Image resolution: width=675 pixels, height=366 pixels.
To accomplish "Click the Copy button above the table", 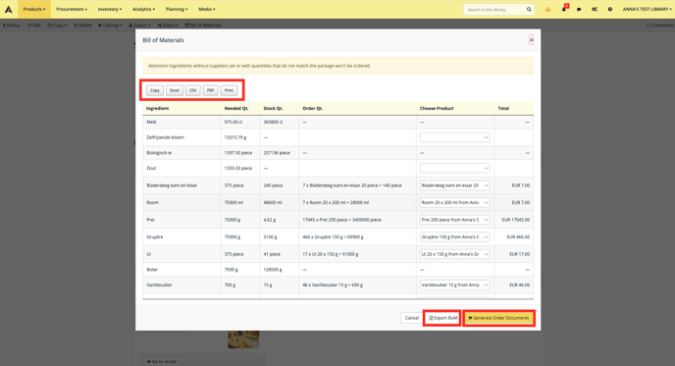I will [155, 90].
